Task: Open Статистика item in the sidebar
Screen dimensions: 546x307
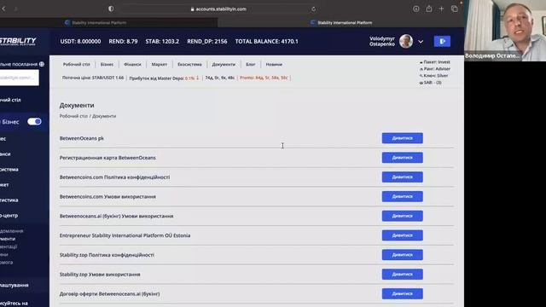Action: [9, 200]
